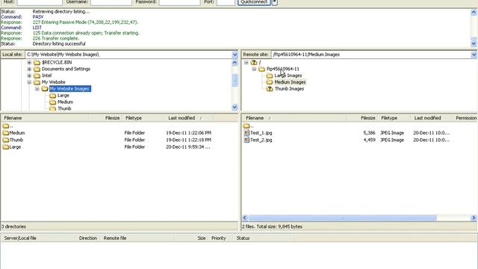The image size is (478, 269).
Task: Sort local files by Last modified column
Action: tap(188, 118)
